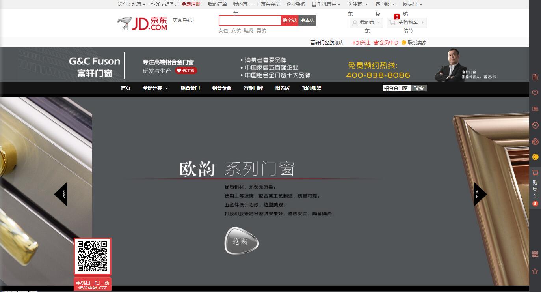541x292 pixels.
Task: Click the document icon atop right sidebar
Action: coord(535,77)
